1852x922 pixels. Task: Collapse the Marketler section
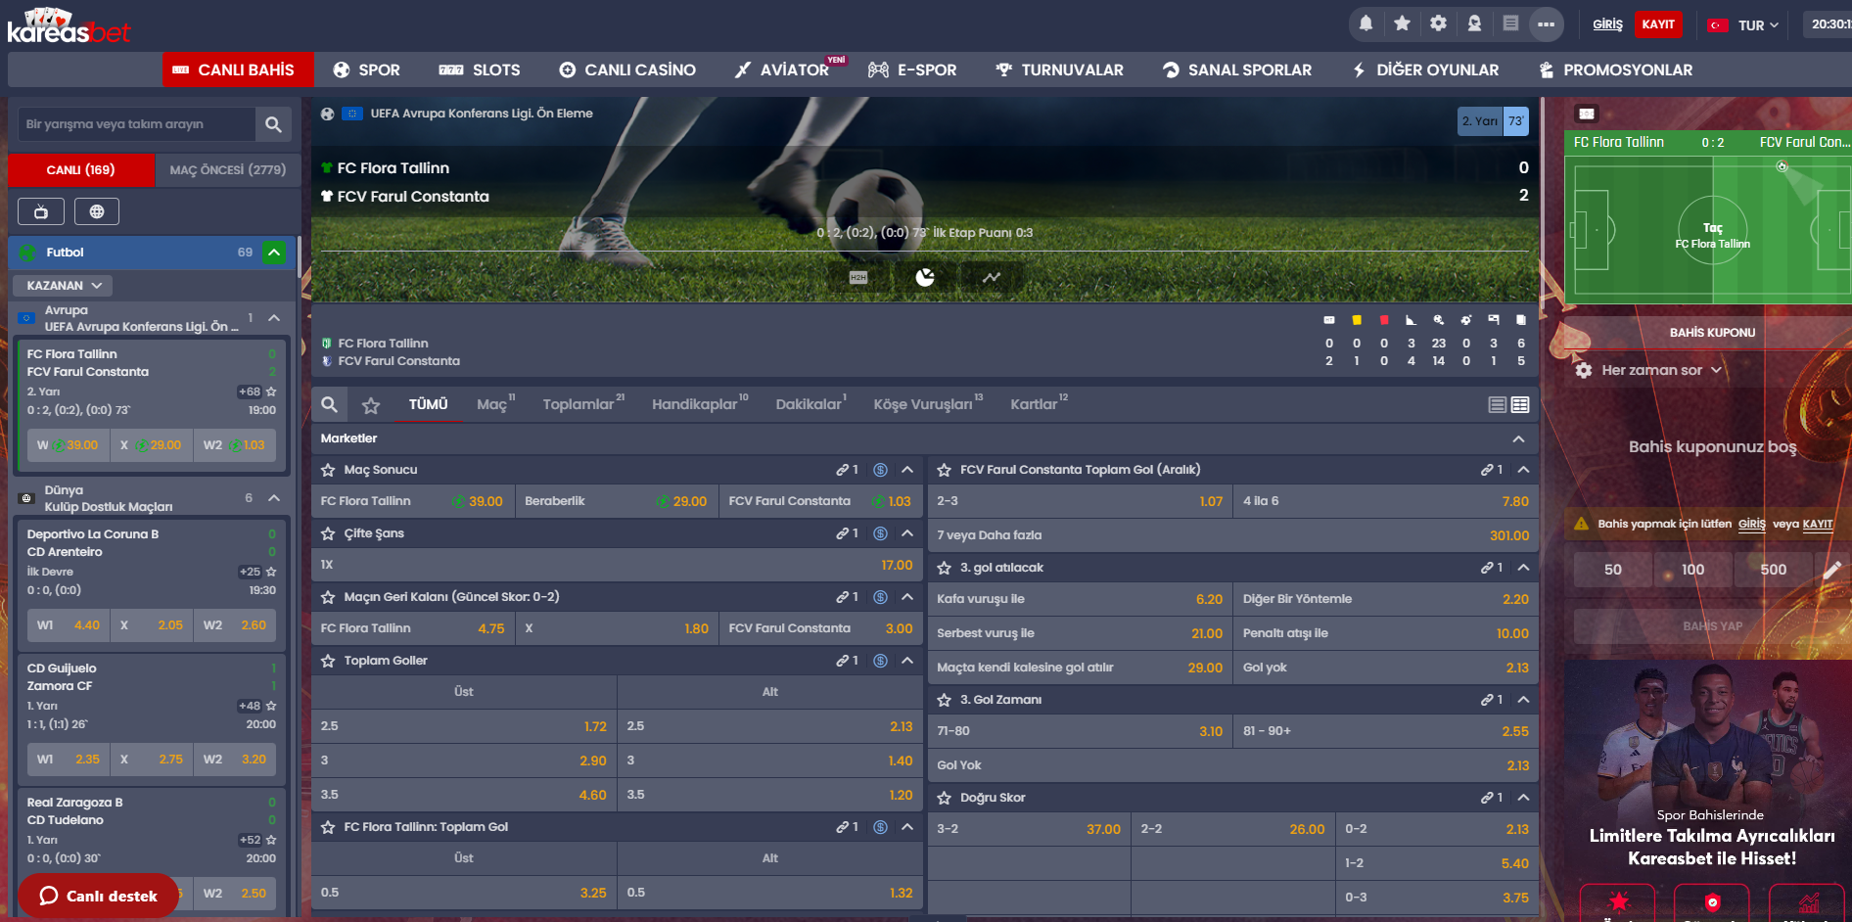pos(1518,438)
